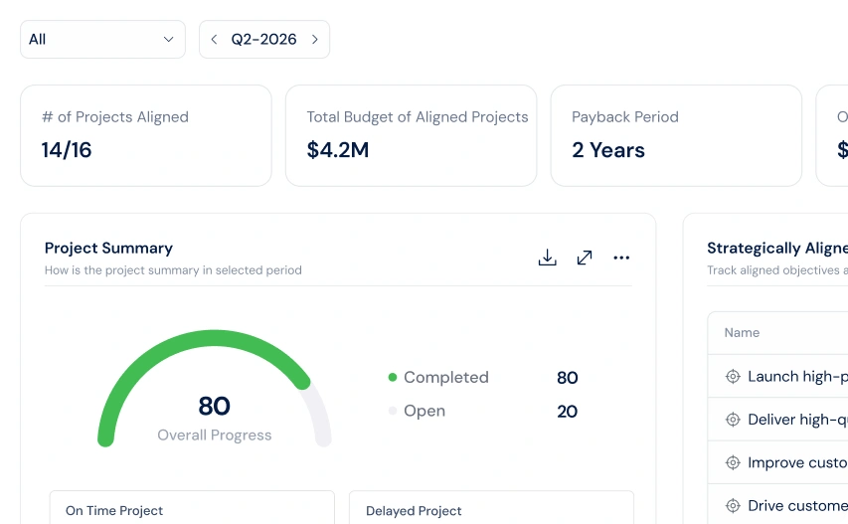
Task: Open the On Time Project panel
Action: (x=192, y=507)
